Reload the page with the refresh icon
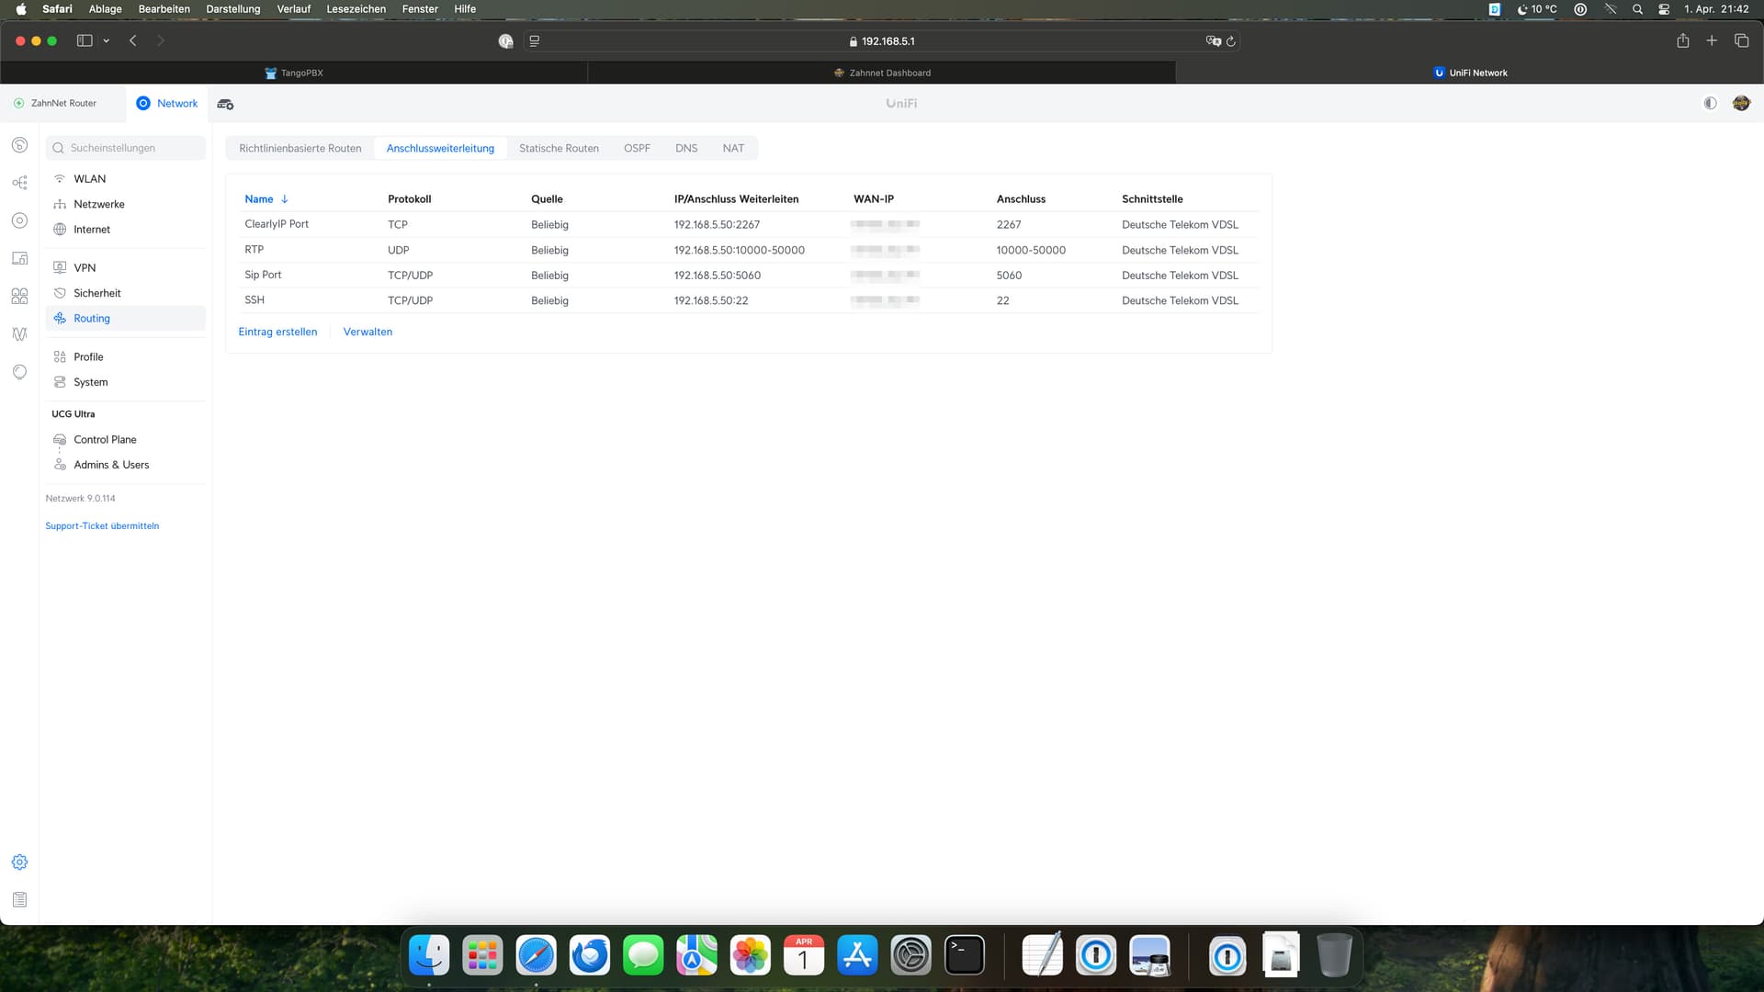The image size is (1764, 992). coord(1231,41)
